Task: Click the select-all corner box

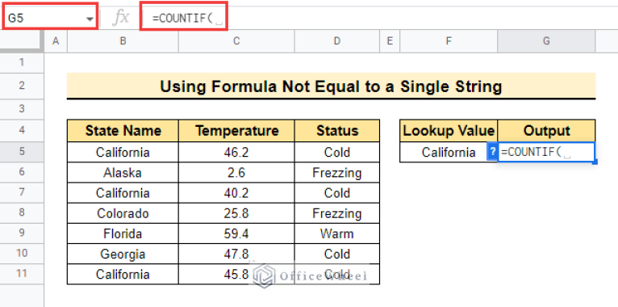Action: [22, 41]
